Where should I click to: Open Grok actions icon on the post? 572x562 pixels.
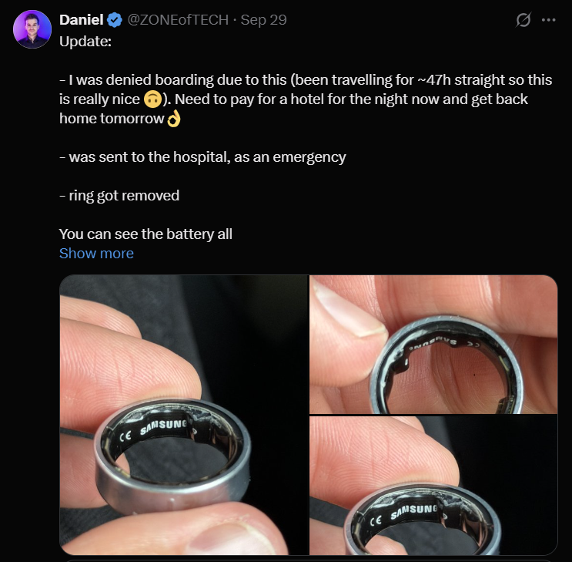(x=523, y=20)
